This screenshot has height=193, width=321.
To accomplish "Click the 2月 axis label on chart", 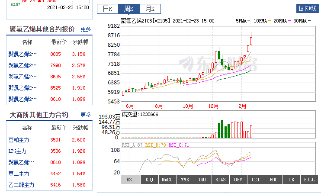I will pos(242,106).
